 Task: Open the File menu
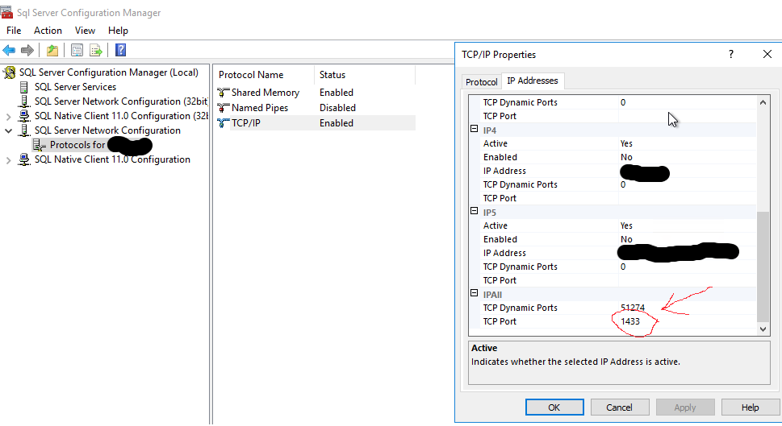pyautogui.click(x=14, y=31)
